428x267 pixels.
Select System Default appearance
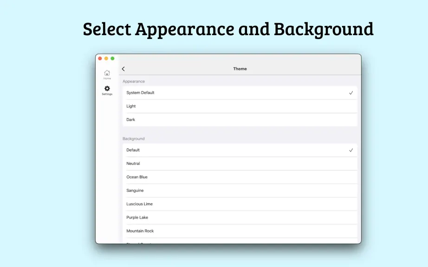[240, 93]
